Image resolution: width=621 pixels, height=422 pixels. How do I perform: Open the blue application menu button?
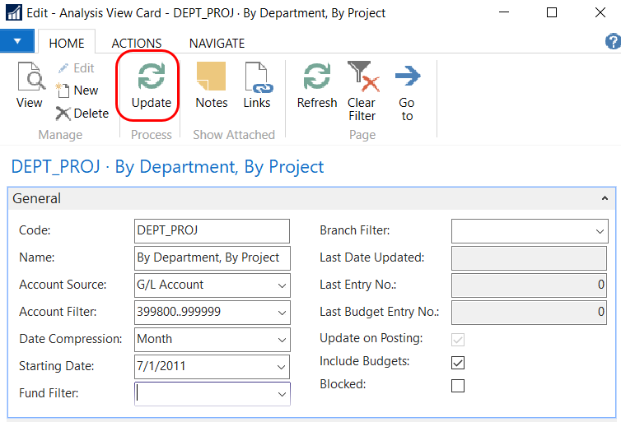pos(17,41)
